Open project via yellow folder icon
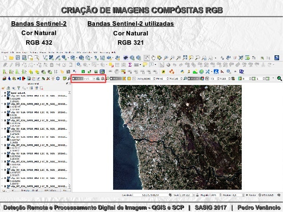 pos(12,58)
